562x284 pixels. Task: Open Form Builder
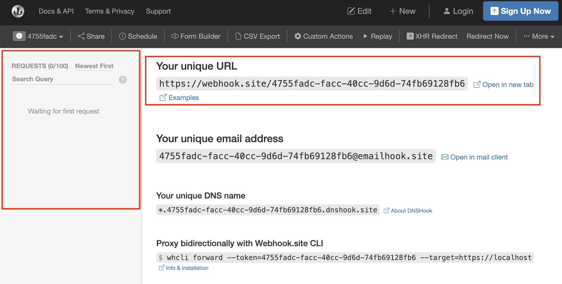196,36
